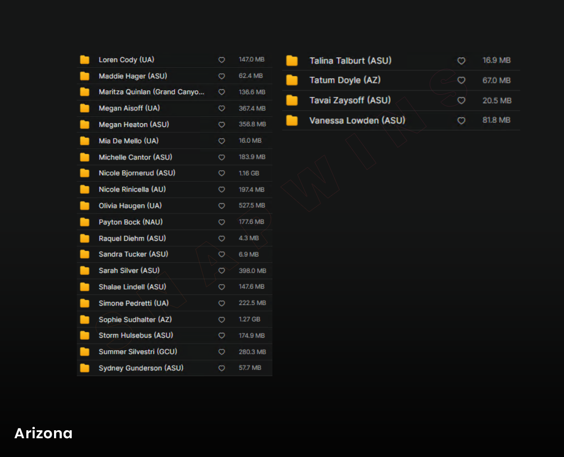Click the 1.27 GB size on the Sophie Sudhalter row
Image resolution: width=564 pixels, height=457 pixels.
[249, 319]
